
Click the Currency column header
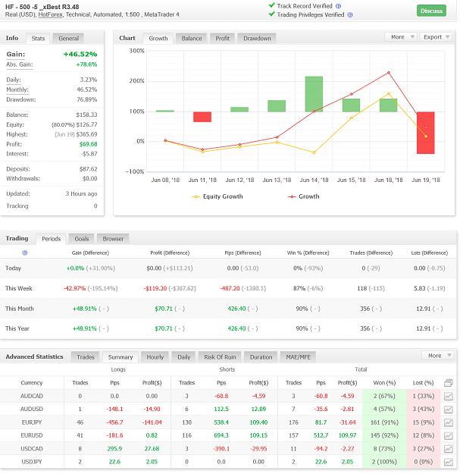(x=32, y=383)
